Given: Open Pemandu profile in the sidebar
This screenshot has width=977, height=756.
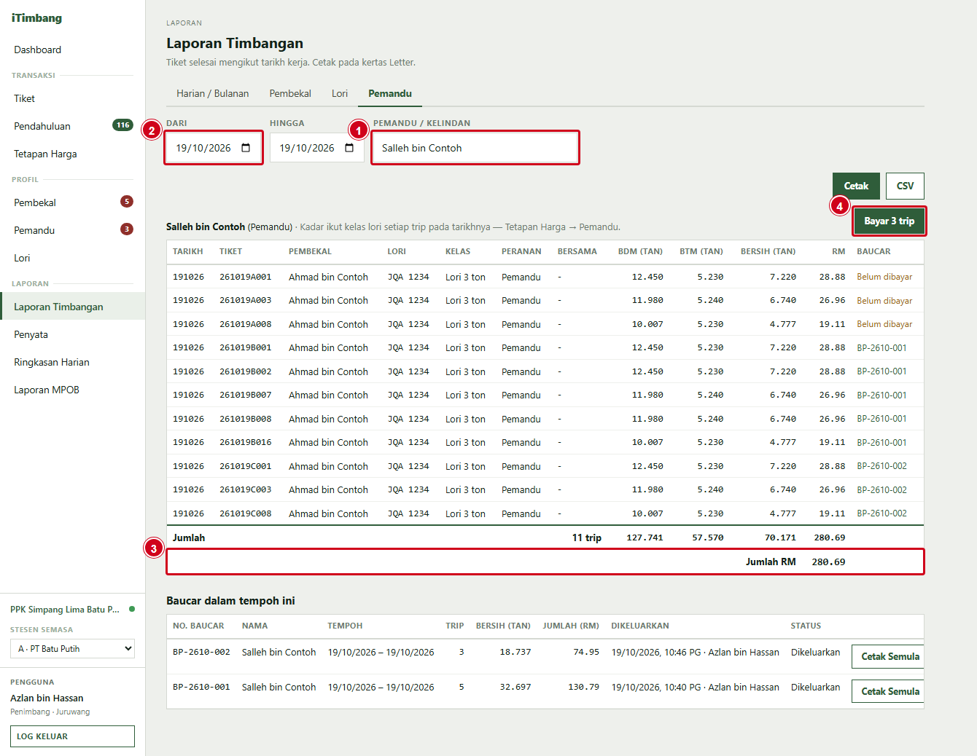Looking at the screenshot, I should 73,230.
